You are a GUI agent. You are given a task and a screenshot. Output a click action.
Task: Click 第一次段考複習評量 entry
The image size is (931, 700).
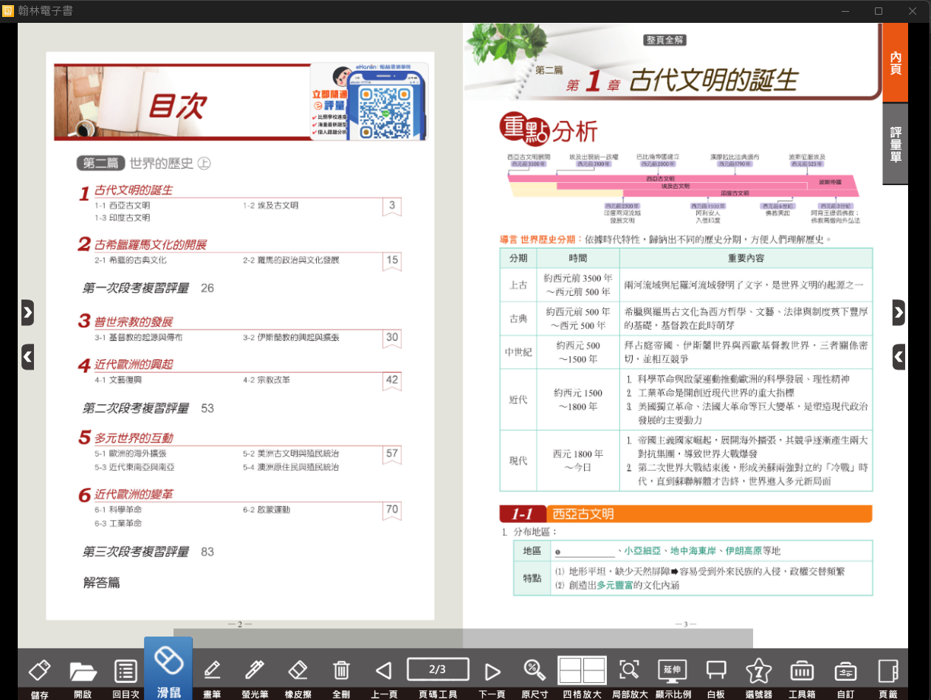136,288
